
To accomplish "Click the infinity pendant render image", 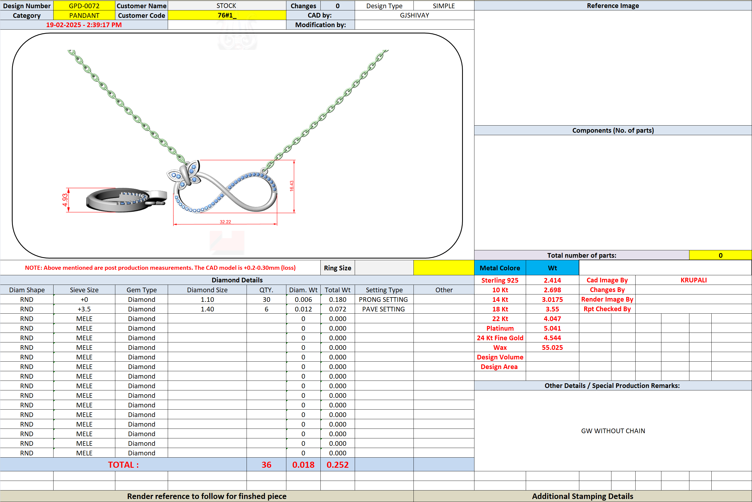I will (222, 187).
